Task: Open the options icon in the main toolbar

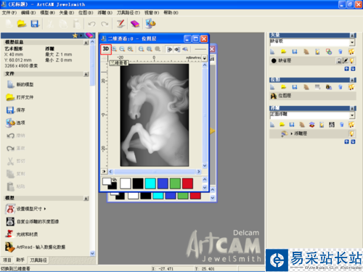Action: click(150, 24)
